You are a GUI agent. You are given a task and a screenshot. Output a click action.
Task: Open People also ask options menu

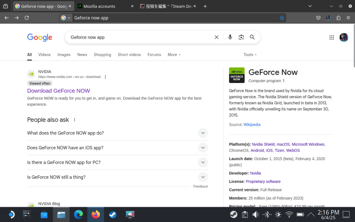pos(75,120)
